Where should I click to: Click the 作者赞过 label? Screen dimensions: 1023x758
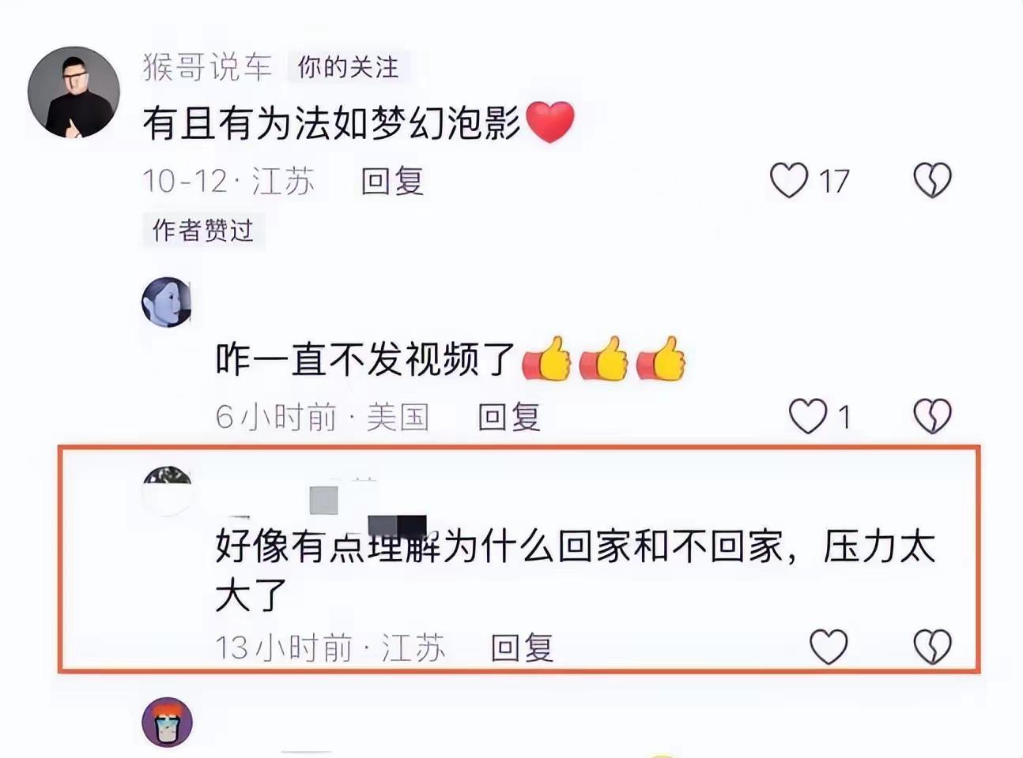203,230
